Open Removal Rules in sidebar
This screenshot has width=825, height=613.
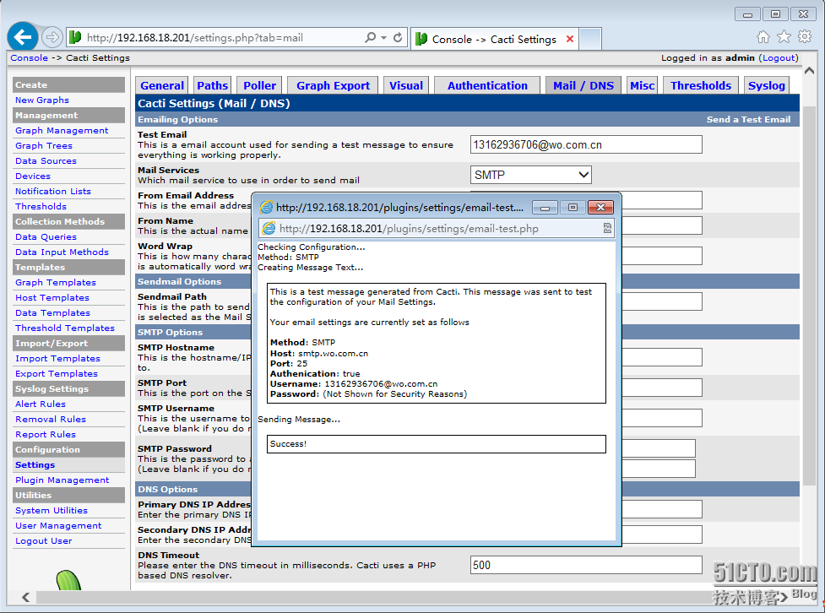coord(51,420)
